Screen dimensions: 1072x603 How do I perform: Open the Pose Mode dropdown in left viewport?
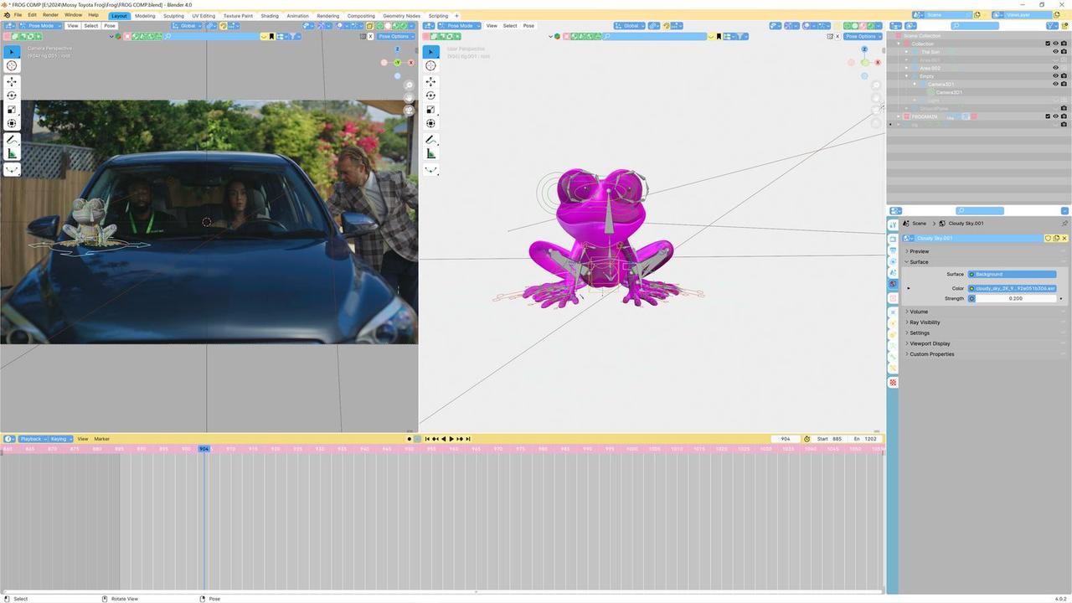tap(39, 26)
